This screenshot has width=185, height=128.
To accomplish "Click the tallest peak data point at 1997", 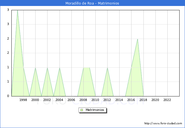I will pyautogui.click(x=17, y=10).
